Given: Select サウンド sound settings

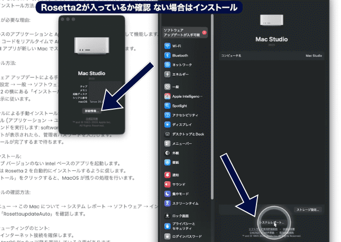Looking at the screenshot, I should point(179,184).
